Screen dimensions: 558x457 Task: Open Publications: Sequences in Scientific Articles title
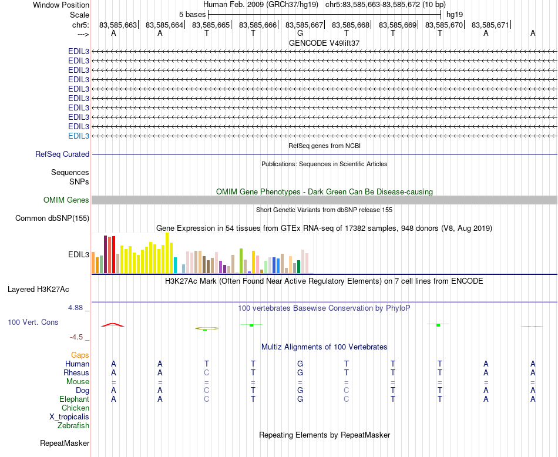pyautogui.click(x=324, y=164)
